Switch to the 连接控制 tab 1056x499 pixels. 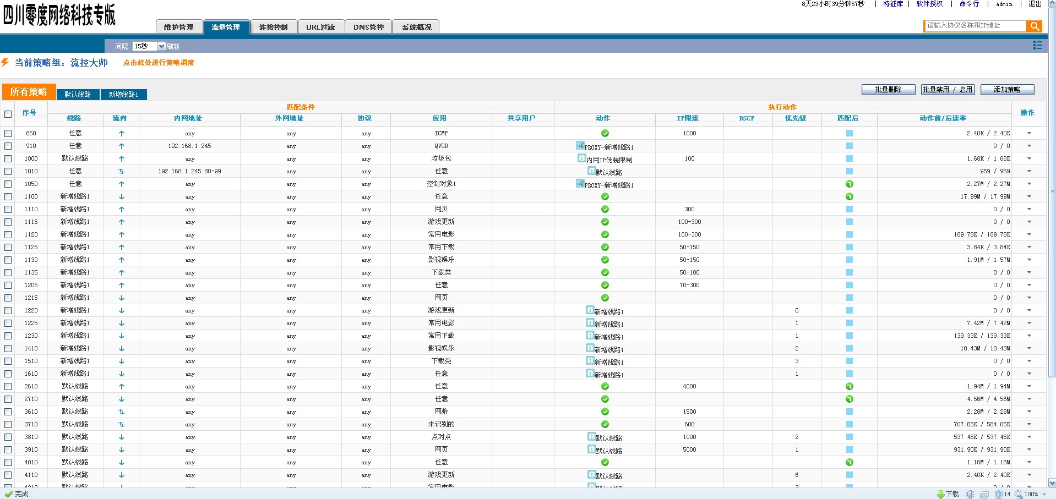point(274,27)
